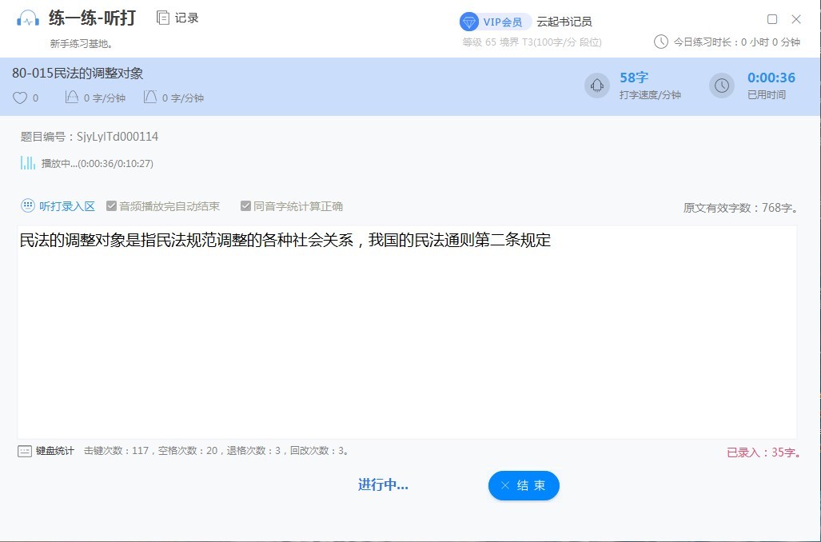This screenshot has height=542, width=821.
Task: Click the keyboard icon beside 键盘统计
Action: click(24, 450)
